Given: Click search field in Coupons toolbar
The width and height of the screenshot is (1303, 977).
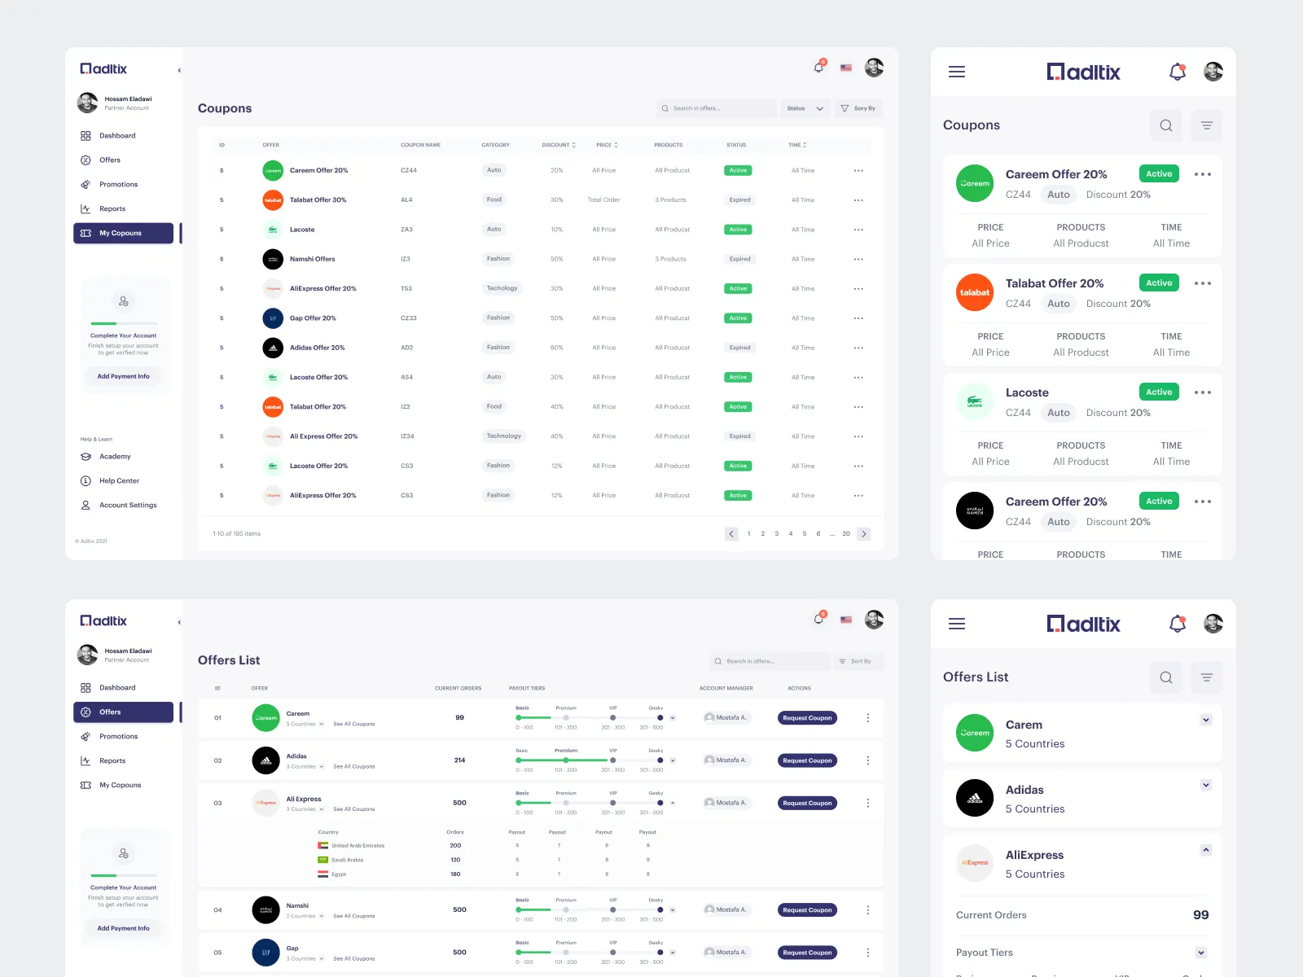Looking at the screenshot, I should coord(717,108).
